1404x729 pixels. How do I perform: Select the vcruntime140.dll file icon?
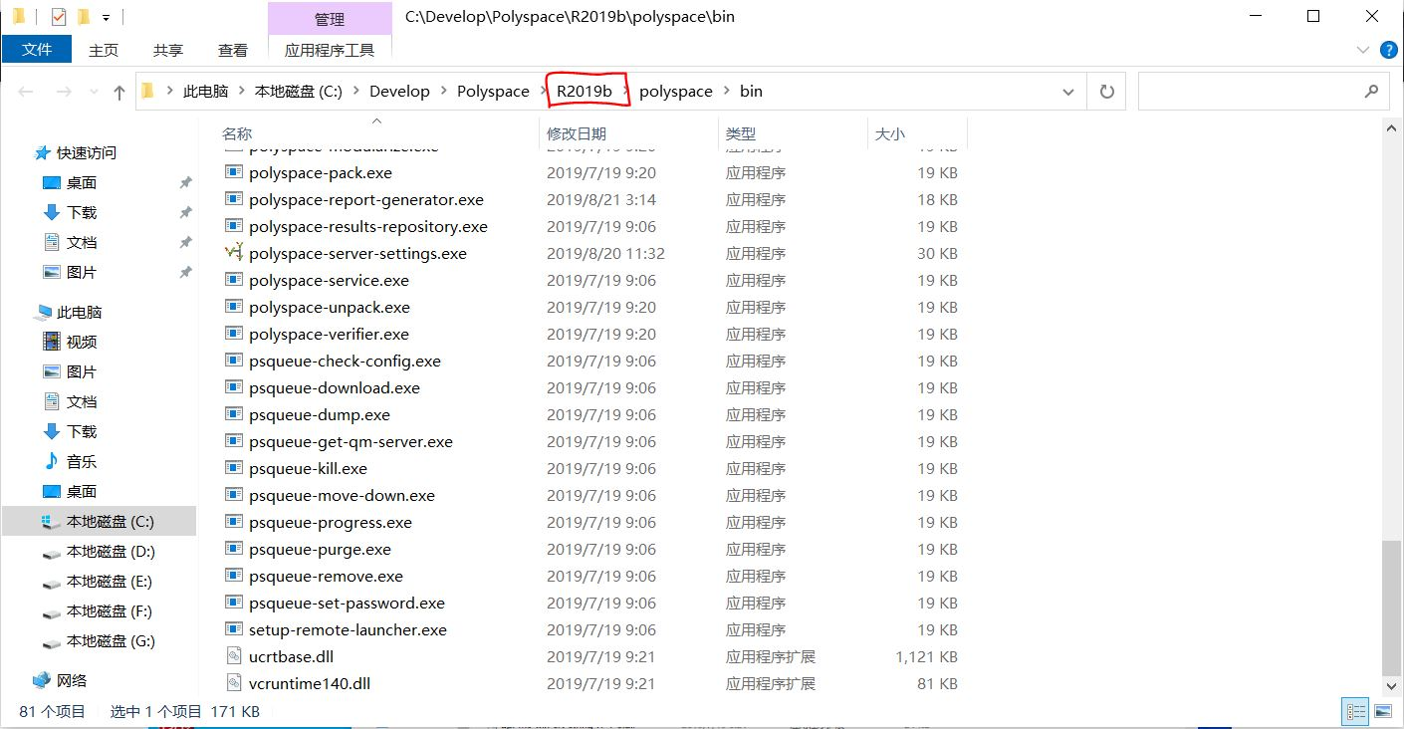point(234,683)
